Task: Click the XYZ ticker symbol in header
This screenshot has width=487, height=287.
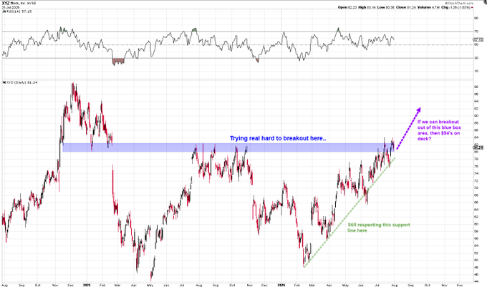Action: pos(6,3)
